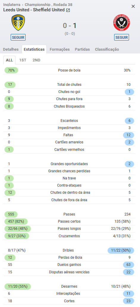Click the Leeds United - Sheffield United title
Viewport: 140px width, 307px height.
34,10
